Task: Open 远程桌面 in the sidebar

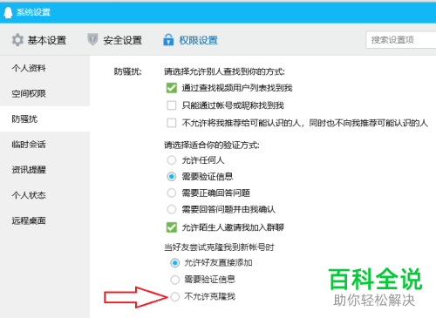Action: [x=45, y=220]
